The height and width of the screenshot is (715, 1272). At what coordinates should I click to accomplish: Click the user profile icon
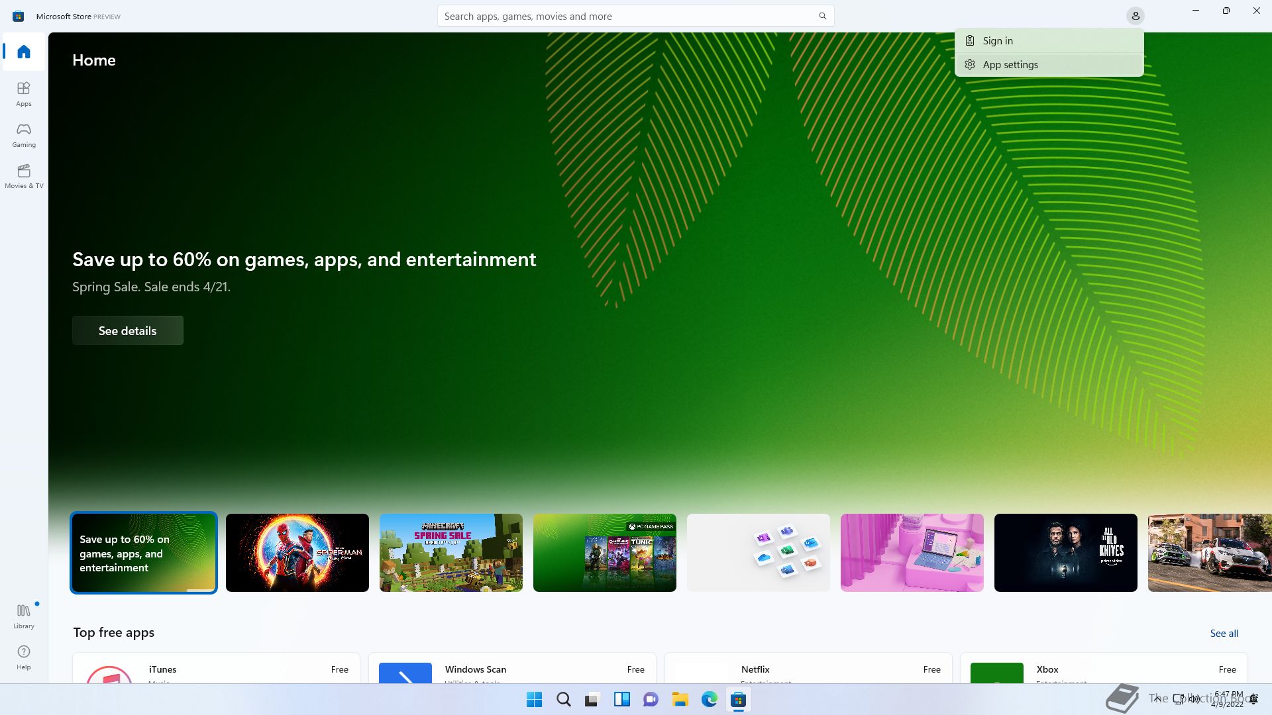pos(1135,16)
